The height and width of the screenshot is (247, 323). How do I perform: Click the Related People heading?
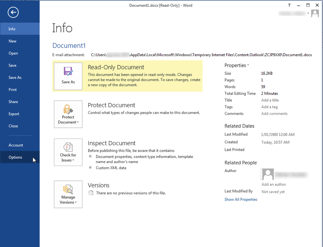click(241, 163)
